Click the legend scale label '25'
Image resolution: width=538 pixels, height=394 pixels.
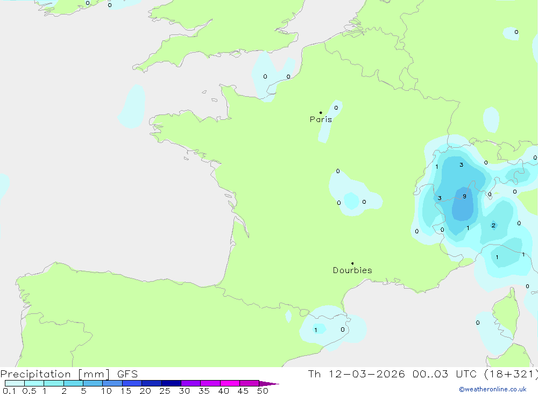(165, 391)
